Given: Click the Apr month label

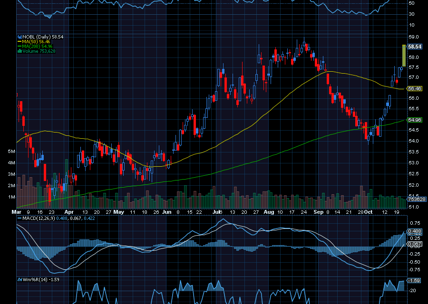Looking at the screenshot, I should (x=69, y=212).
